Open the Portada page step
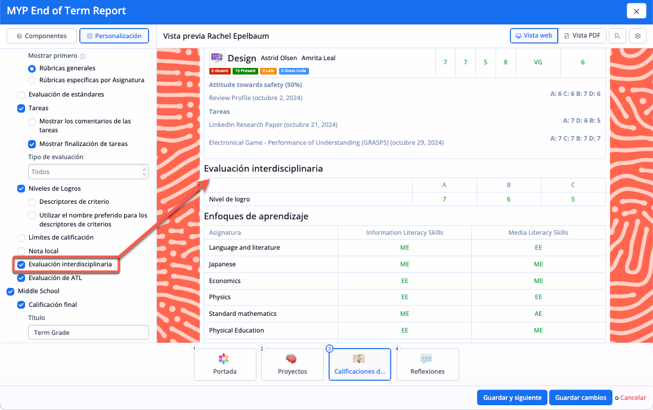653x410 pixels. point(225,364)
